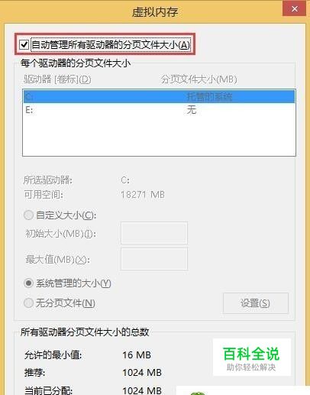Uncheck the 自动管理所有驱动器的分页文件大小 checkbox

point(24,45)
